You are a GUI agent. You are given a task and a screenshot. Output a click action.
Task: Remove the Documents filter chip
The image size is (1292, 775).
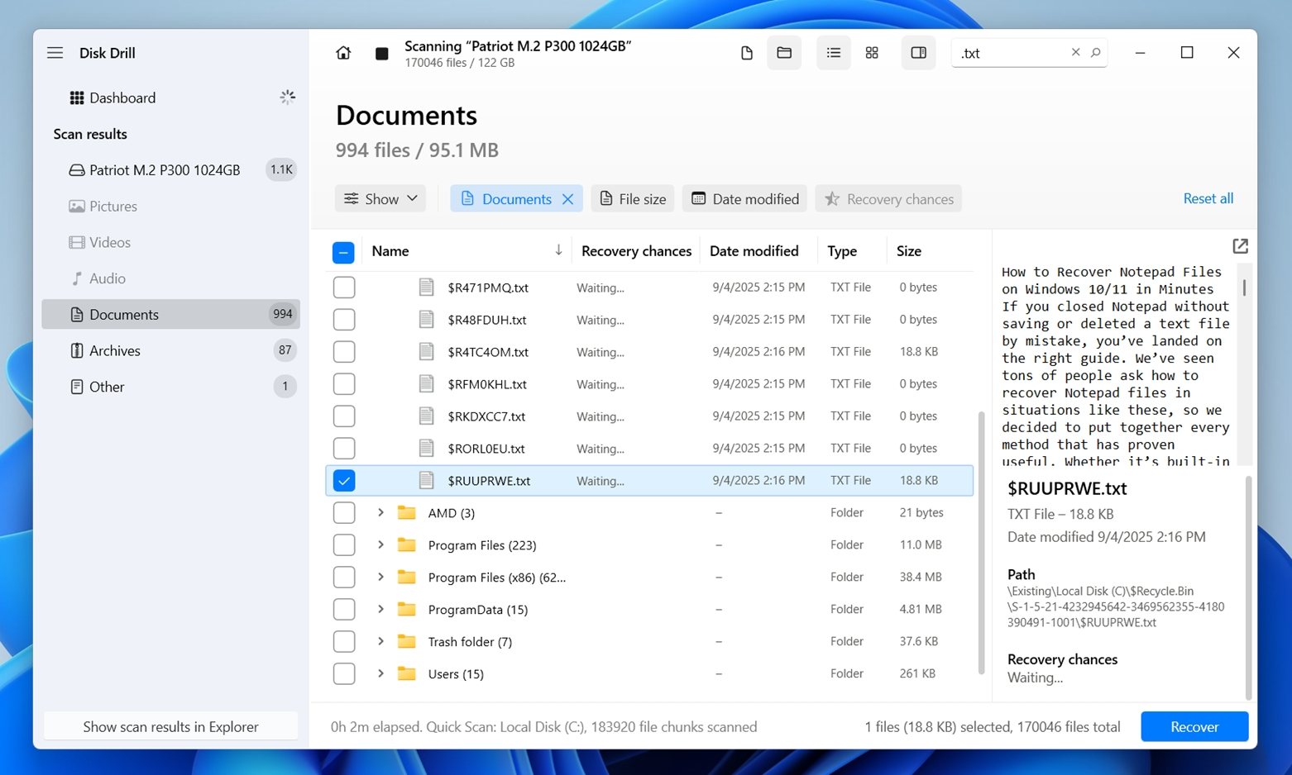tap(568, 198)
